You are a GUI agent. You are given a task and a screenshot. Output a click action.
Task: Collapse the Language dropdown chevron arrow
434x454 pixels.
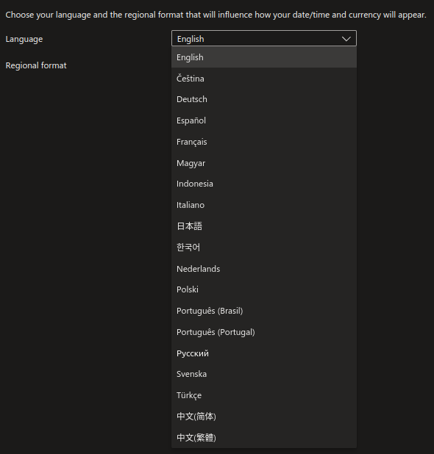tap(346, 39)
